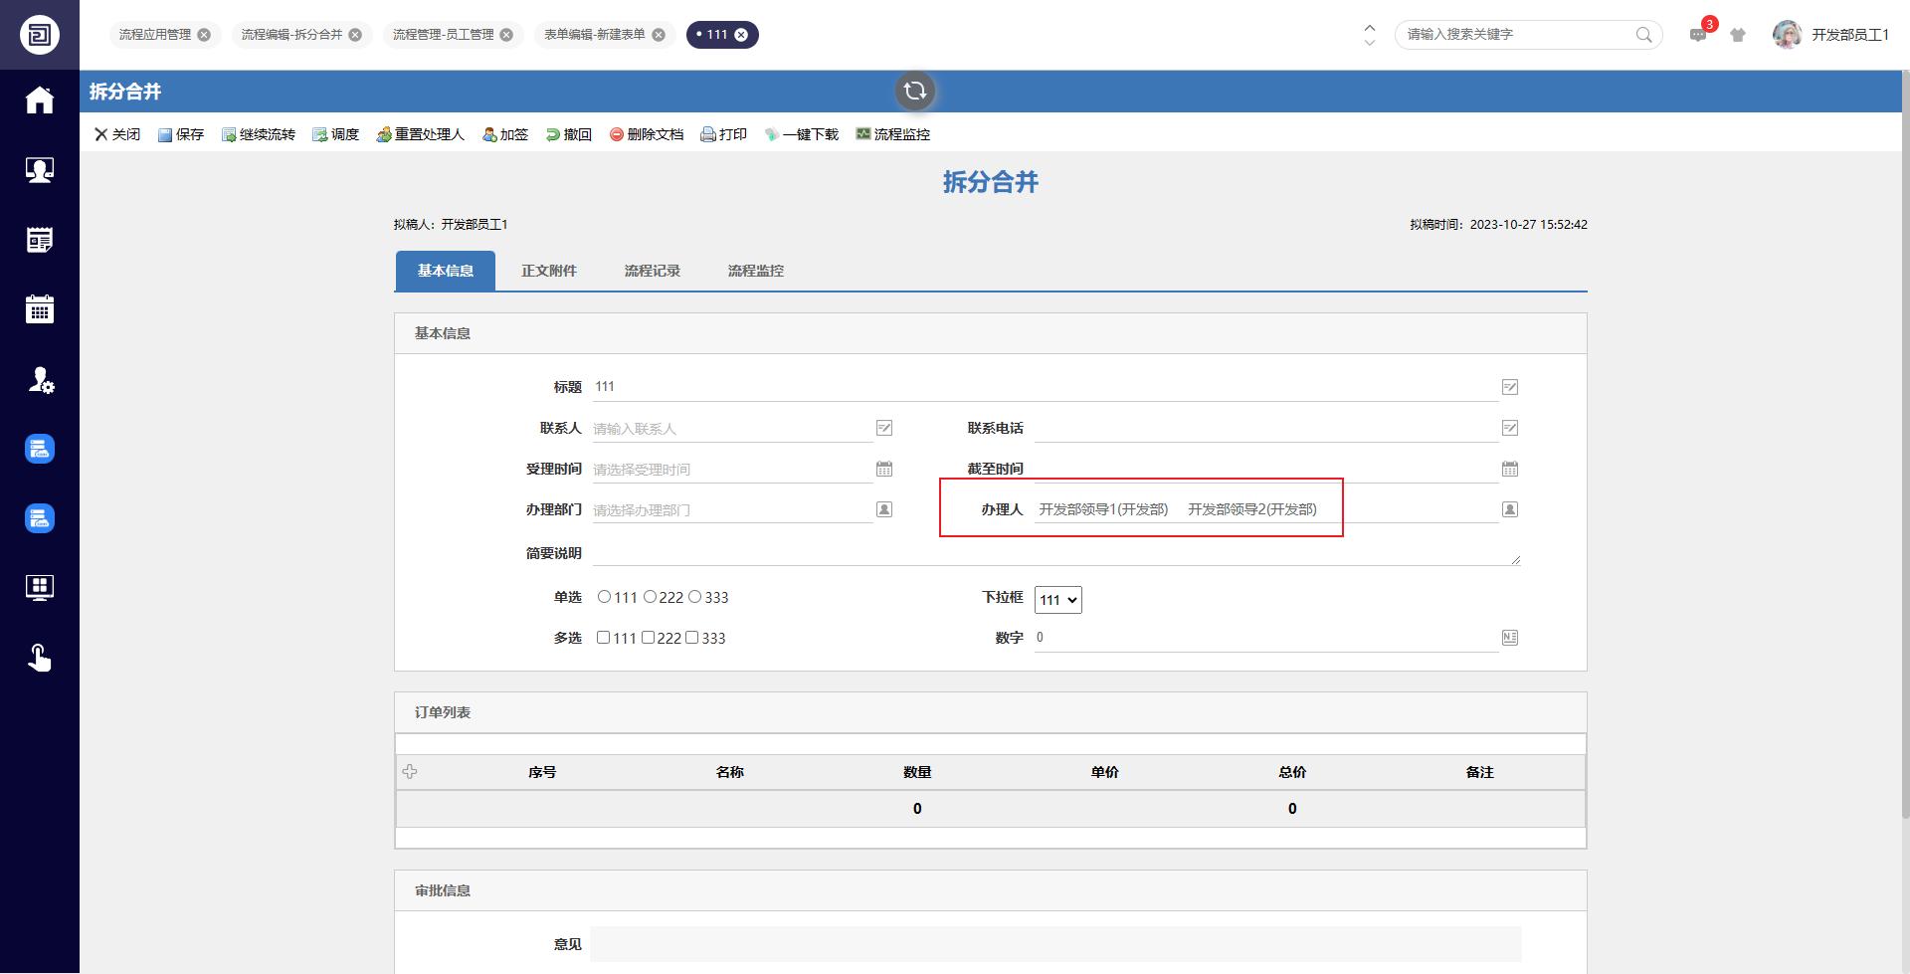Check the 111 checkbox under 多选

[603, 638]
